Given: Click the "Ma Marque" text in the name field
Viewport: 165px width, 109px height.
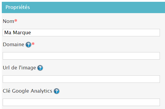Looking at the screenshot, I should [18, 33].
